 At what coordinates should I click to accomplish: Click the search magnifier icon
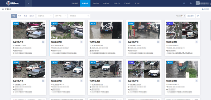88,16
